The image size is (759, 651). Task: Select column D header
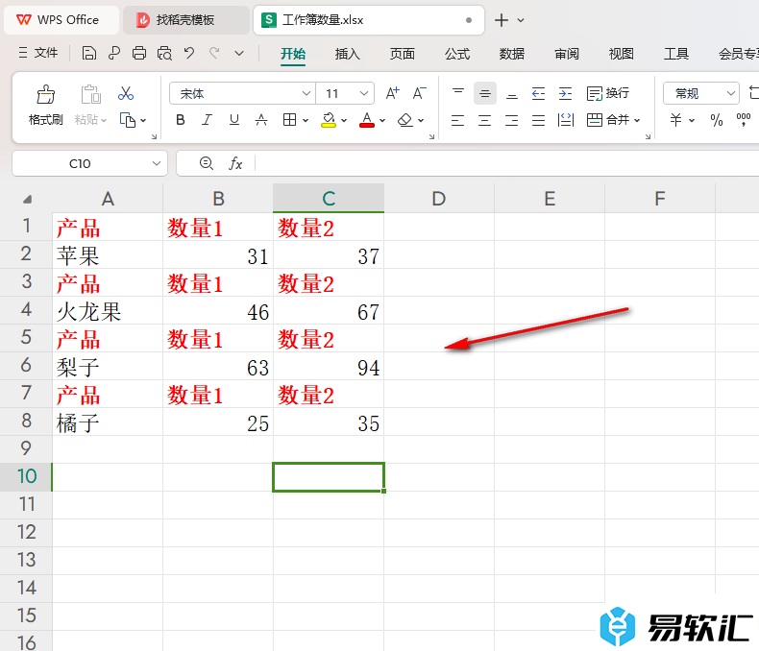point(439,199)
